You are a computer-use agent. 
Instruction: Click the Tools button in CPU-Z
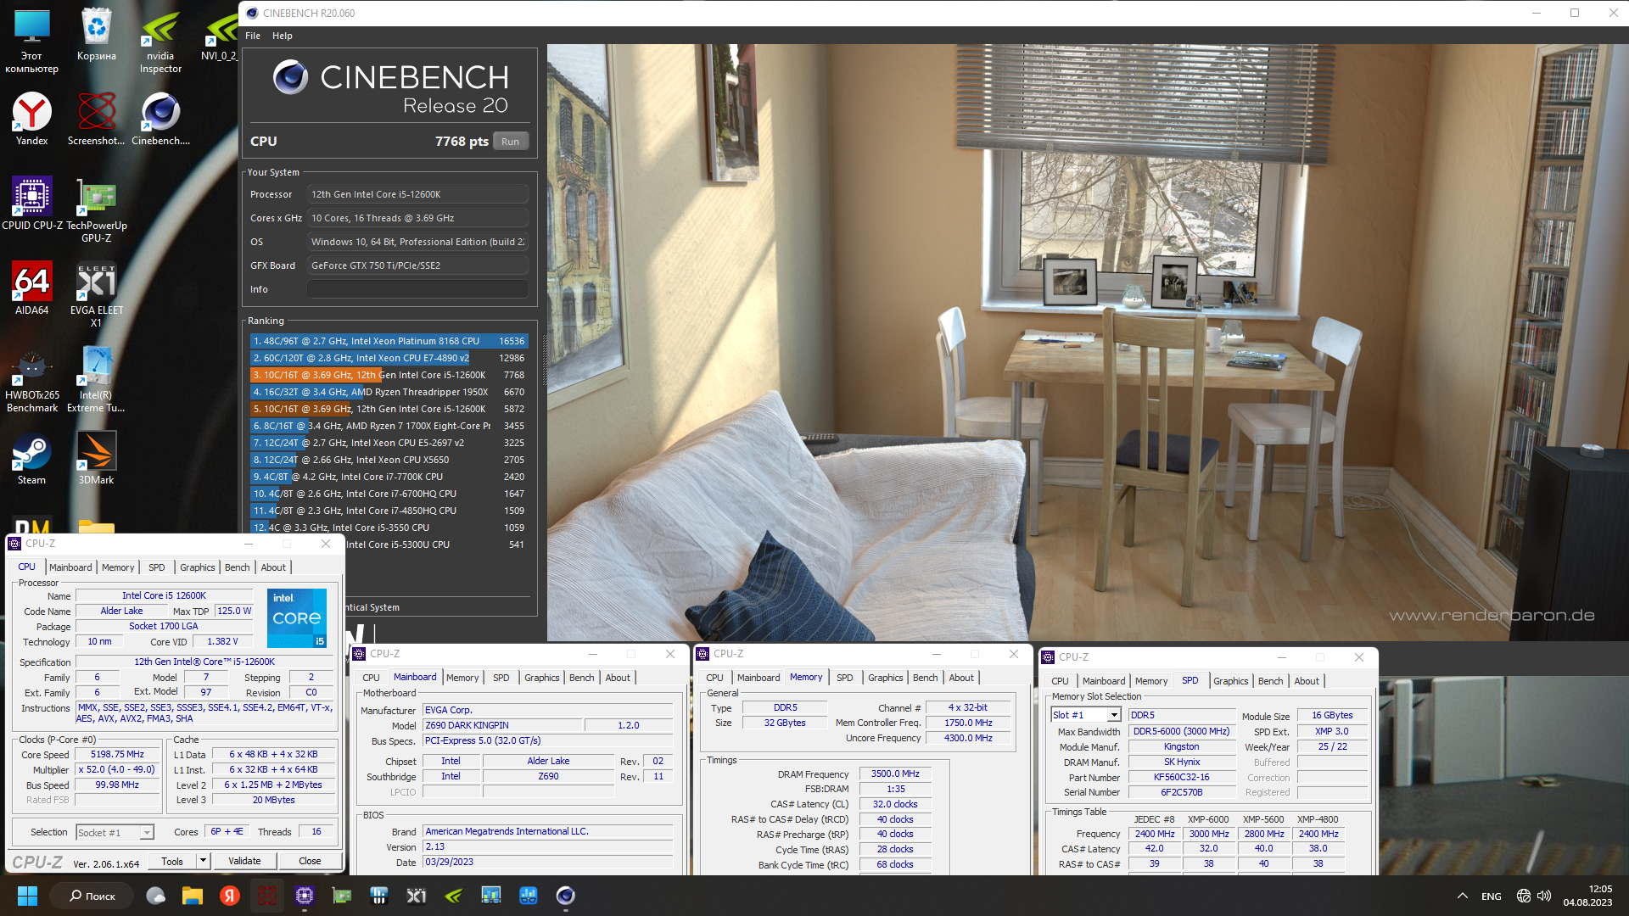172,861
